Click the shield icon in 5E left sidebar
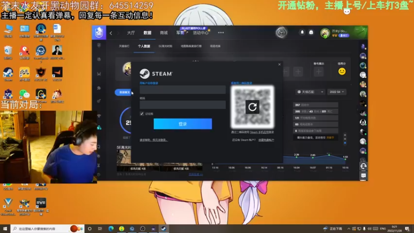The image size is (414, 233). [x=99, y=45]
